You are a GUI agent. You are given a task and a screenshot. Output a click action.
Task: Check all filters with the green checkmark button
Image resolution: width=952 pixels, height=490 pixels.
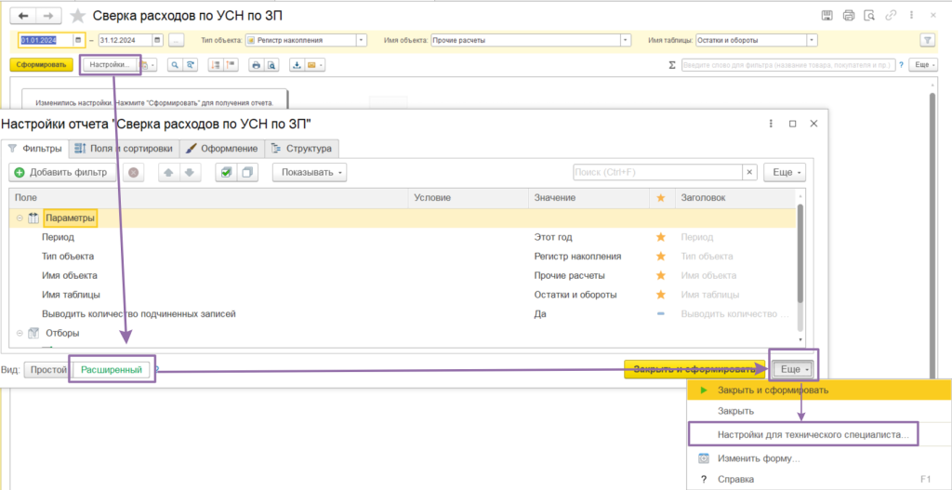tap(227, 172)
